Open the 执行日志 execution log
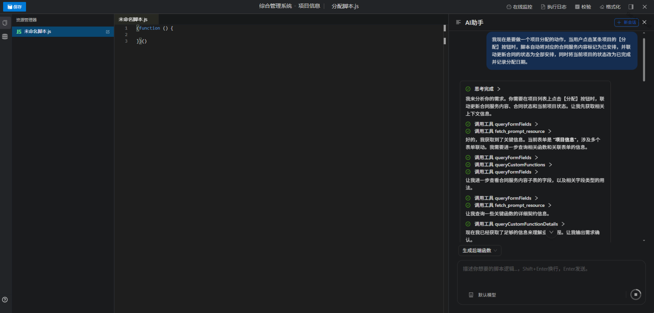Viewport: 654px width, 313px height. click(x=553, y=7)
